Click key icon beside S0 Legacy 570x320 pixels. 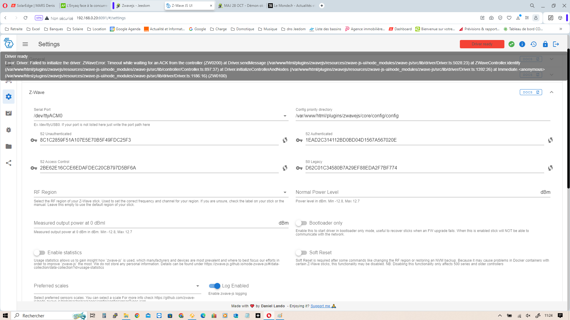[299, 168]
